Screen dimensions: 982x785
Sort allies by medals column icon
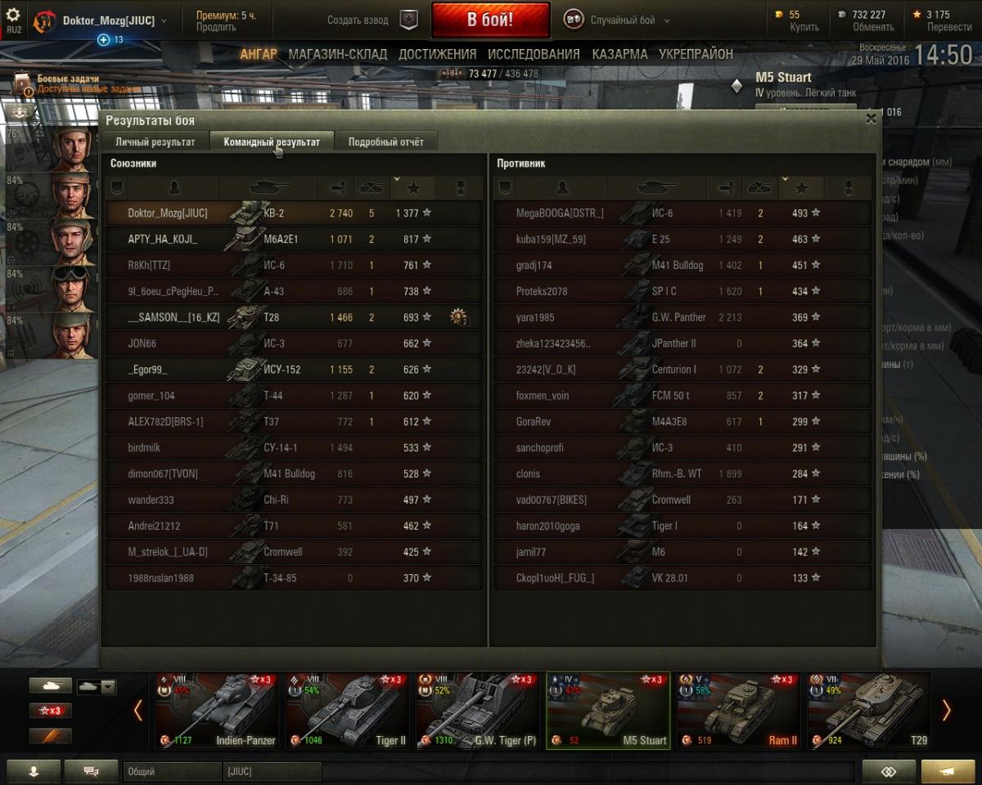click(460, 188)
